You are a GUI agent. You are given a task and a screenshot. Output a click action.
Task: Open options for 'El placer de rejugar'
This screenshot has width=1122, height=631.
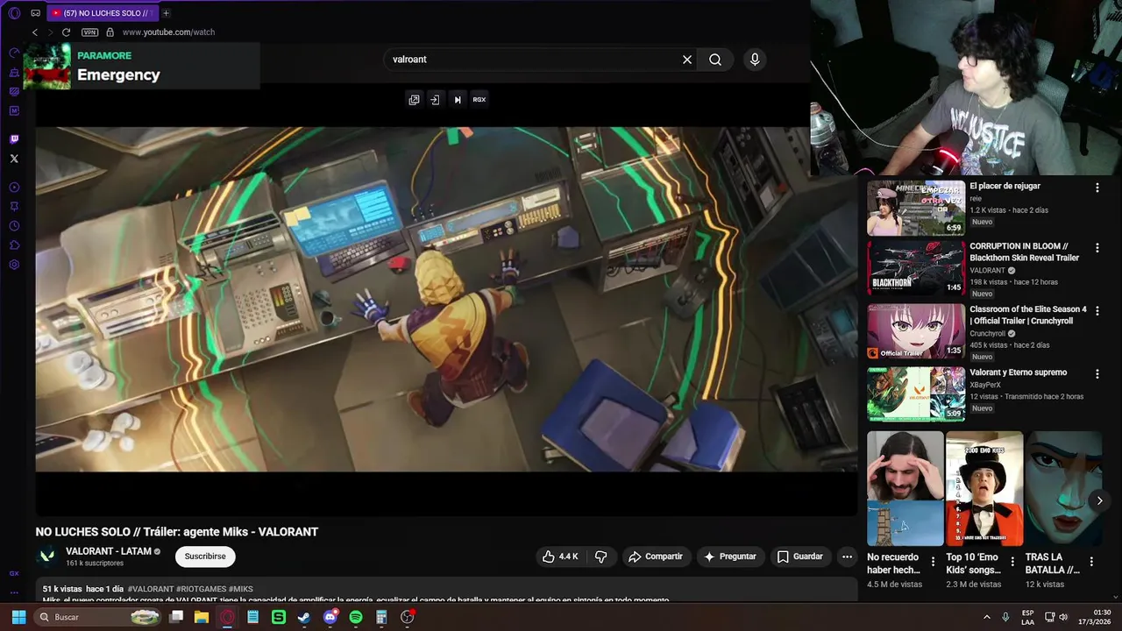[x=1097, y=188]
